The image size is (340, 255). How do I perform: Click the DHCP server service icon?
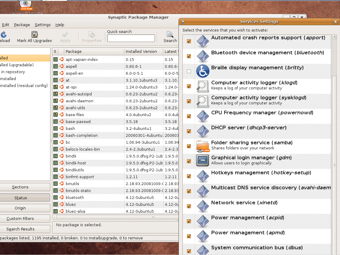point(203,131)
